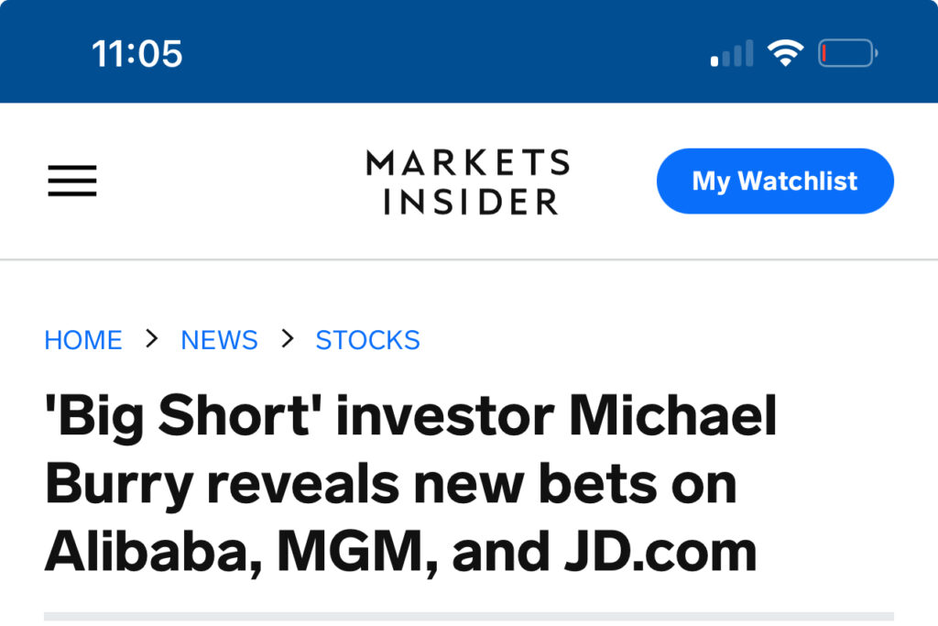Open the STOCKS breadcrumb category
938x626 pixels.
point(367,340)
